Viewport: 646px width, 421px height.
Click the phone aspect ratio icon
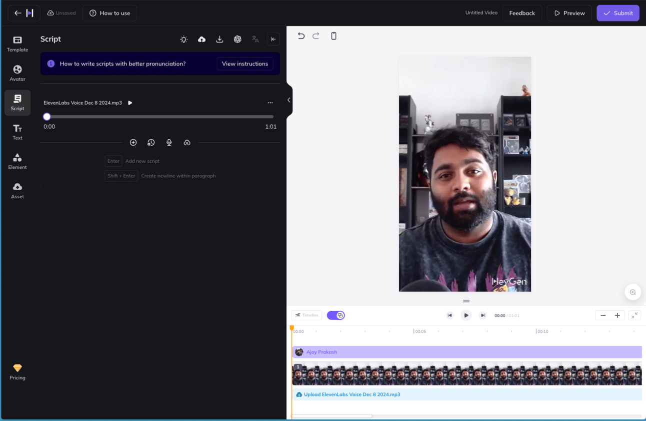333,36
